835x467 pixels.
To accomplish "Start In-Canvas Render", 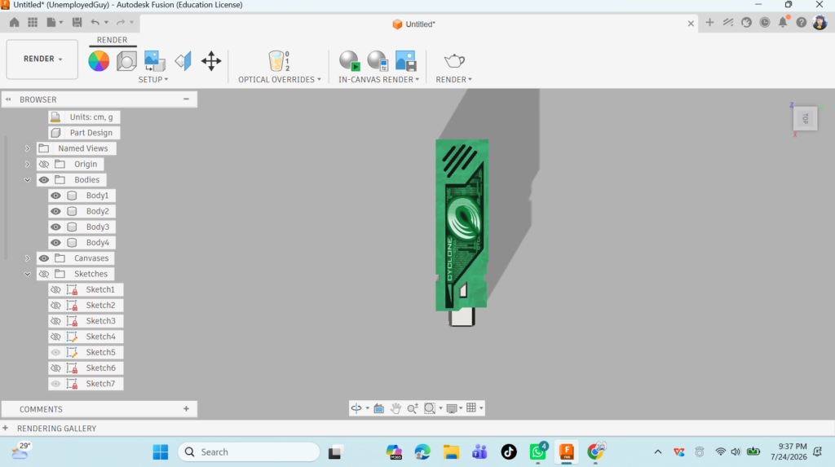I will pyautogui.click(x=350, y=61).
